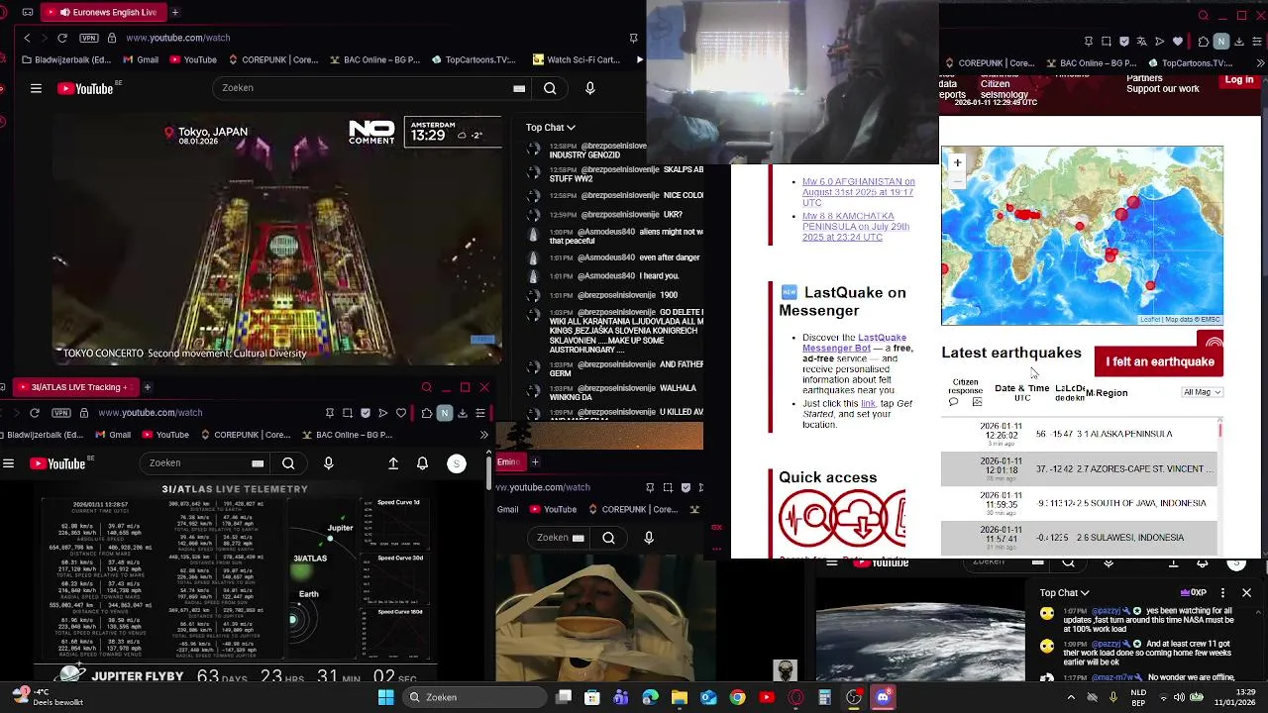This screenshot has height=713, width=1268.
Task: Click voice search microphone in Euronews window
Action: (590, 88)
